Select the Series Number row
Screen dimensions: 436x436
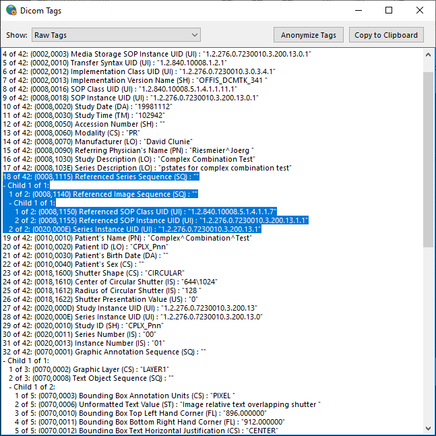click(80, 334)
